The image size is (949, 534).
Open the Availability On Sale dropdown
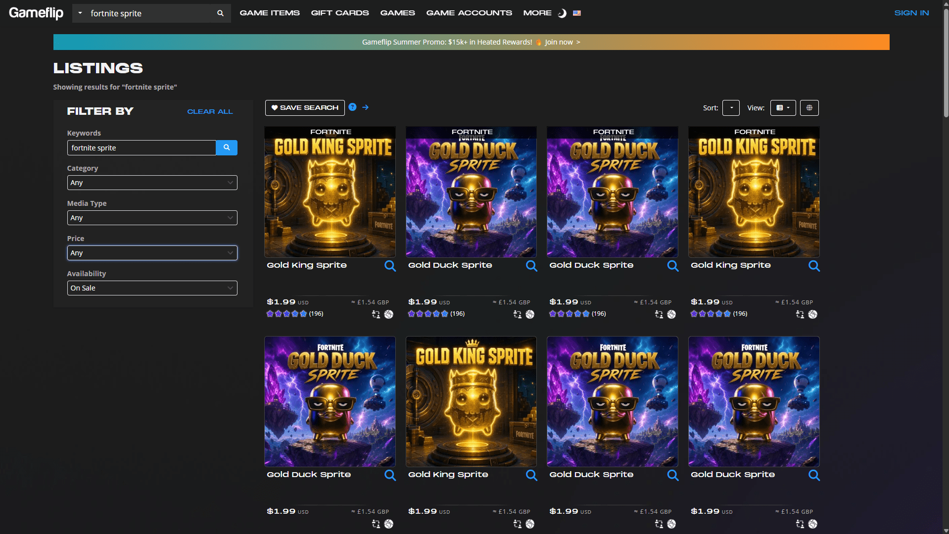pos(152,288)
